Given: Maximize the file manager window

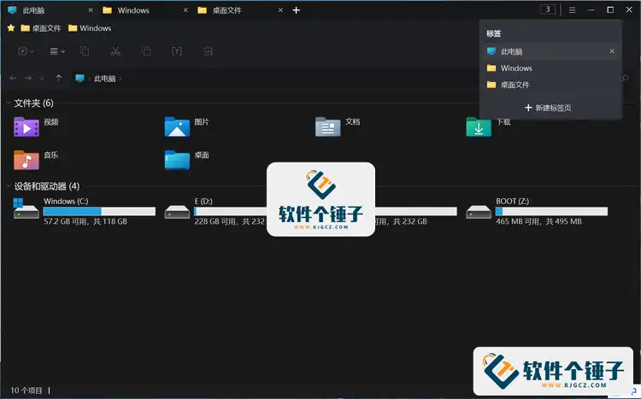Looking at the screenshot, I should click(x=610, y=9).
